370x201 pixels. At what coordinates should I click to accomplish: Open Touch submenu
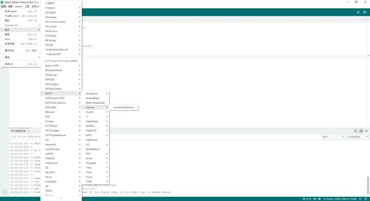95,177
